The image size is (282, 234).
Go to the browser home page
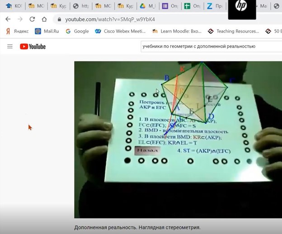coord(44,19)
